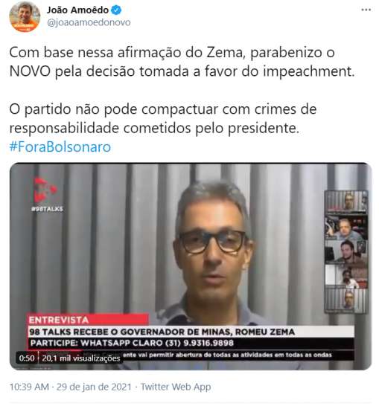Open the @joaoamoedonovo handle link
This screenshot has height=409, width=379.
click(x=89, y=22)
